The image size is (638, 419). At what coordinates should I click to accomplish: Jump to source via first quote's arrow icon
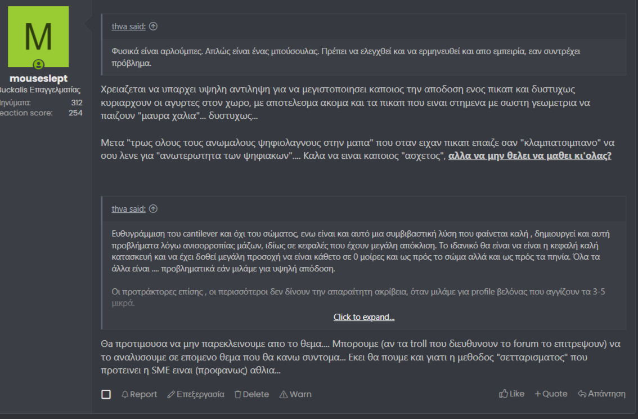[154, 26]
